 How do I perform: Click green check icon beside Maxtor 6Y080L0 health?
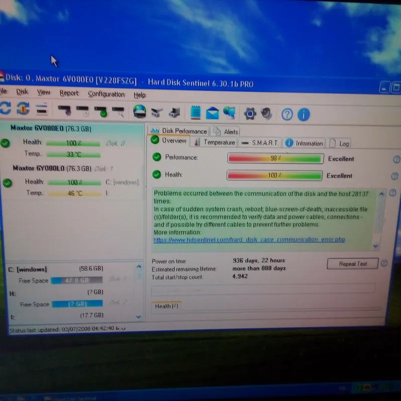click(8, 183)
